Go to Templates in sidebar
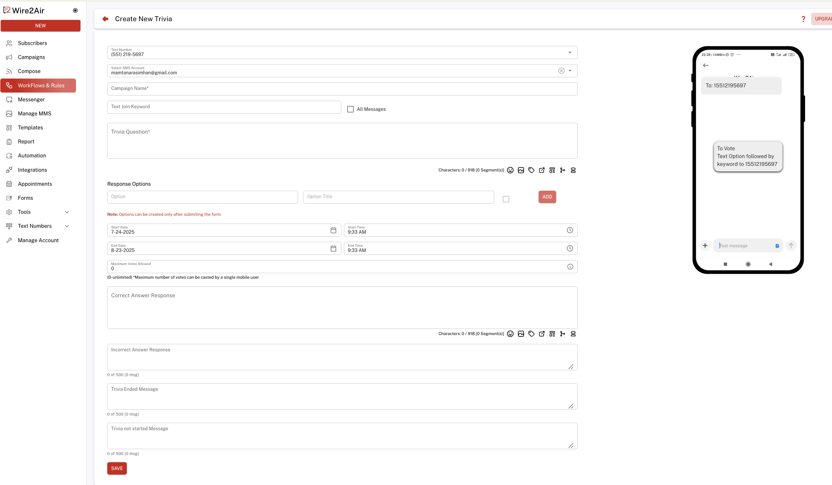832x485 pixels. point(30,127)
